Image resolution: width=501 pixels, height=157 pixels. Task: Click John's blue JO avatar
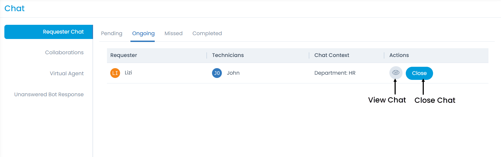[217, 73]
